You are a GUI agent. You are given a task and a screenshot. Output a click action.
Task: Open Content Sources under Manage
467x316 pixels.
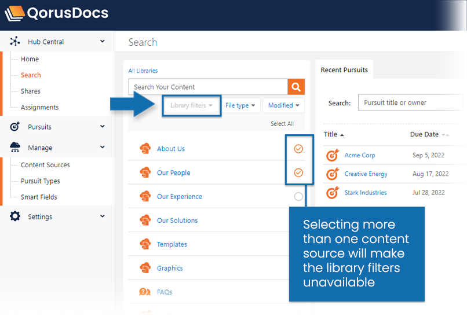point(45,165)
